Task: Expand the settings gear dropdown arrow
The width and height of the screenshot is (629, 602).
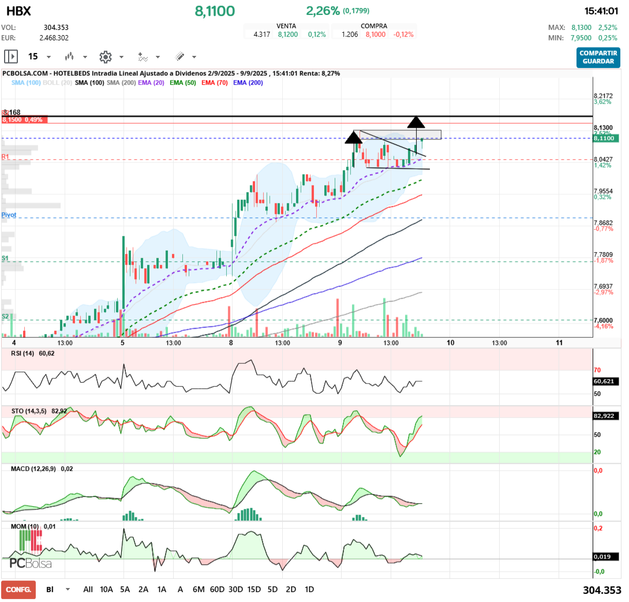Action: [x=122, y=57]
